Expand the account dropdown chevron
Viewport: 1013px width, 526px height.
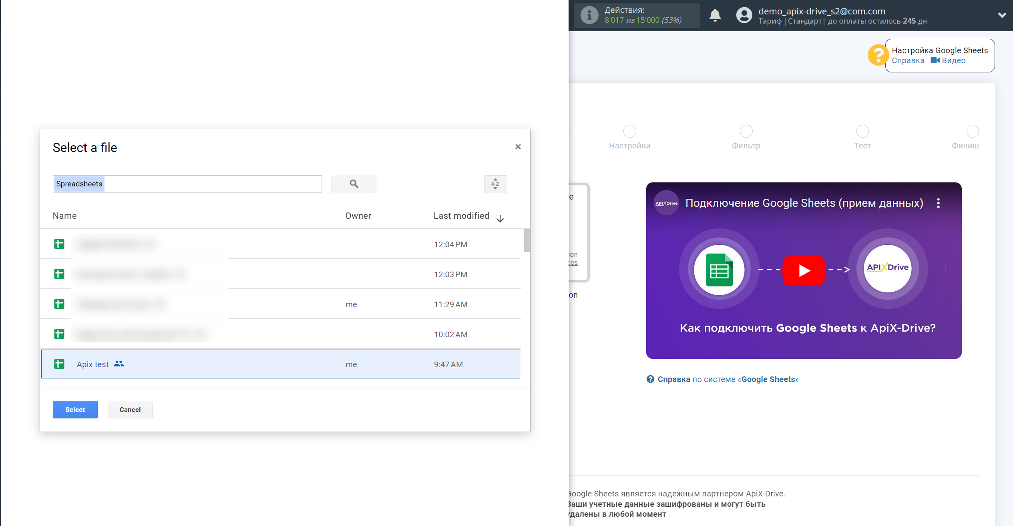click(x=1002, y=15)
